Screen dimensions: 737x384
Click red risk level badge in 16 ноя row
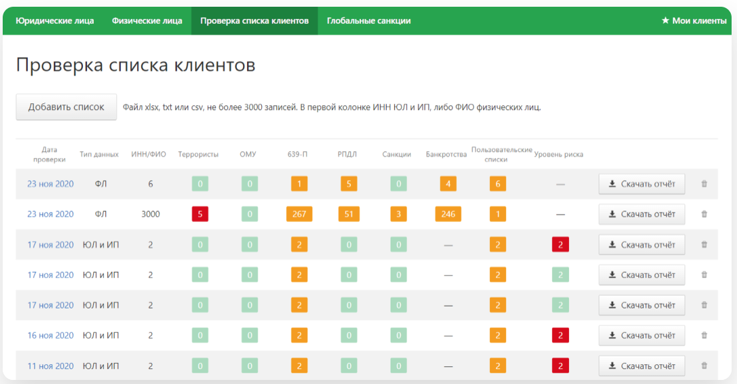[559, 335]
